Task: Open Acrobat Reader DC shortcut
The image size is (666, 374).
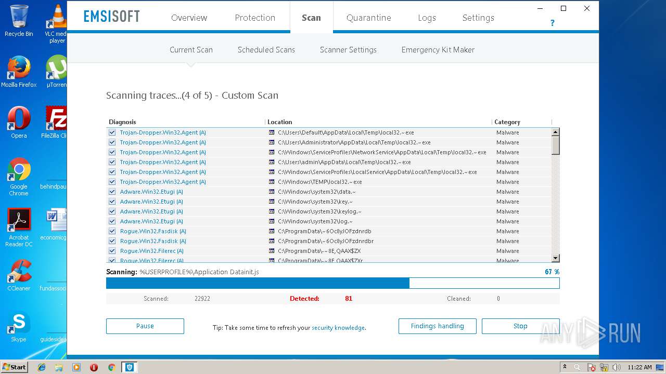Action: pyautogui.click(x=19, y=228)
